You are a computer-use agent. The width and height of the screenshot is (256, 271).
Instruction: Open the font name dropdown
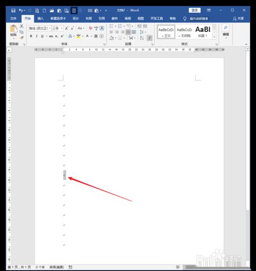(50, 28)
